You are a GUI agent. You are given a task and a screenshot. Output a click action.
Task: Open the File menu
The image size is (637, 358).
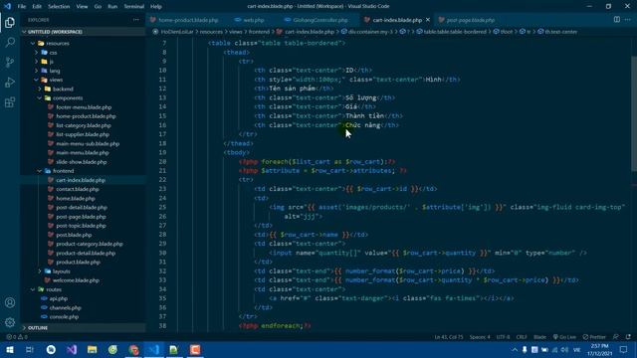[22, 7]
